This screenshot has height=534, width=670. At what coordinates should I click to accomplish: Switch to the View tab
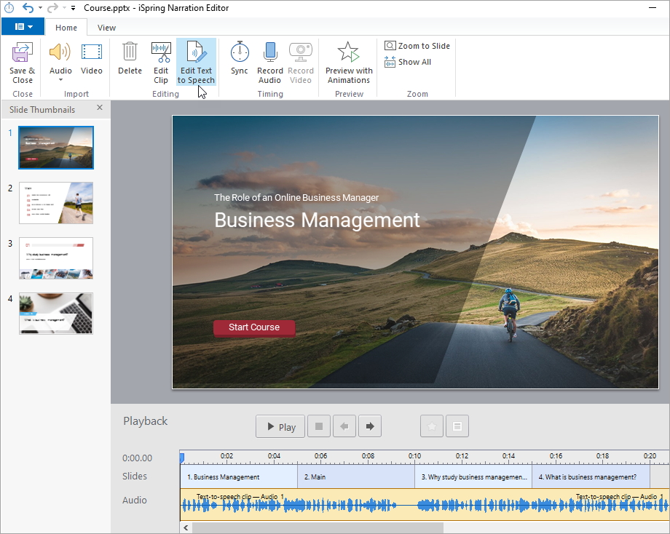[106, 28]
